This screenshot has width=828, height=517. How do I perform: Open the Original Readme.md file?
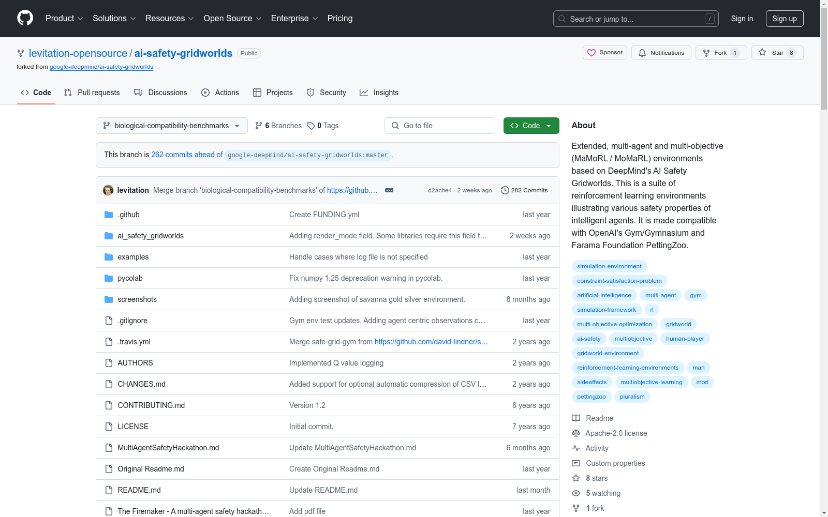[151, 469]
